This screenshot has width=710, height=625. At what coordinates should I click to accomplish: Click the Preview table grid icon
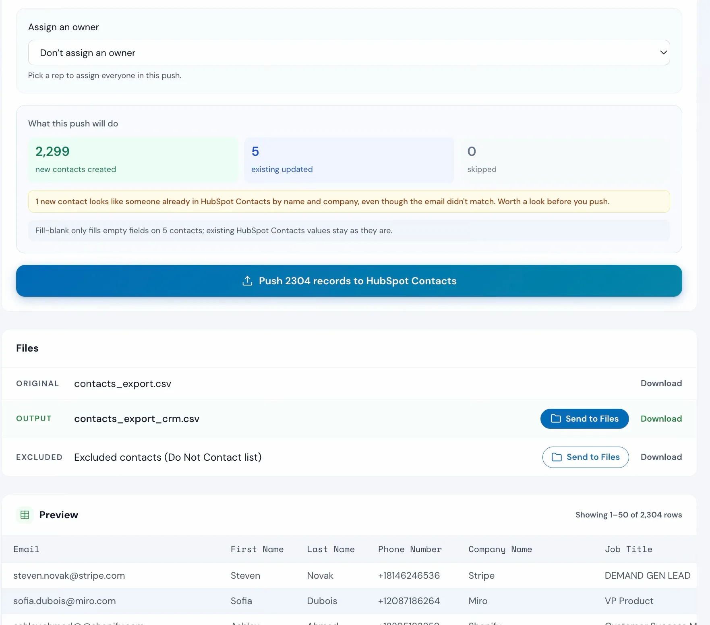point(25,515)
